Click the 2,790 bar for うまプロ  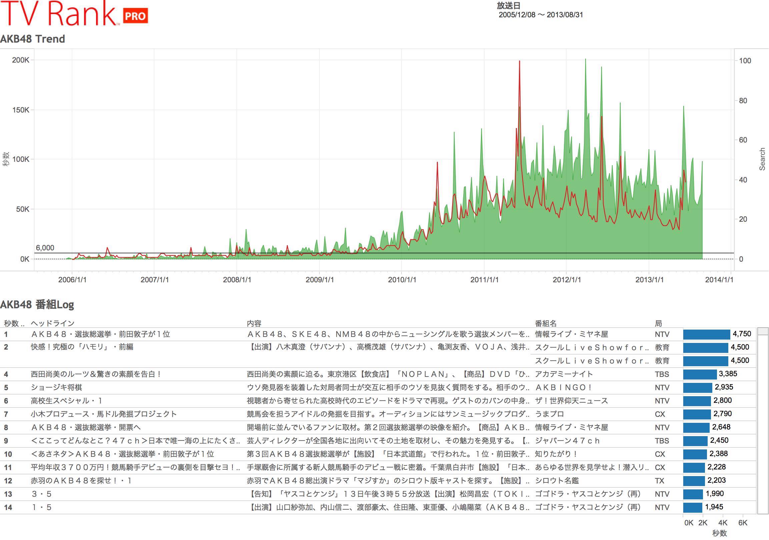[x=697, y=414]
